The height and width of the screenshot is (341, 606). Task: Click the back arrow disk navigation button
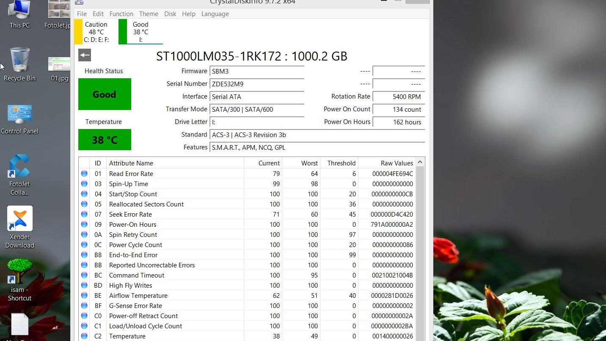pos(85,55)
